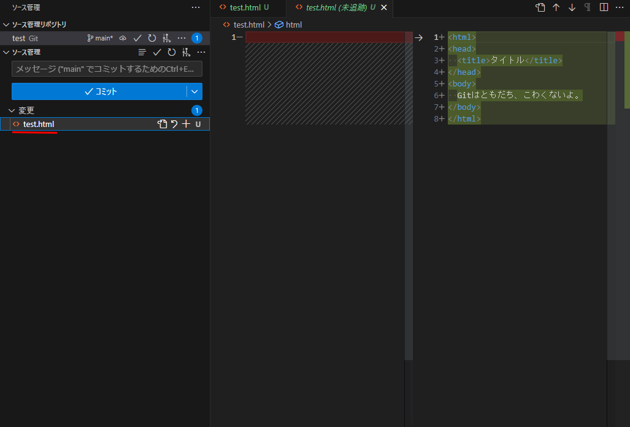Click the <body> tag on line 5
This screenshot has width=630, height=427.
pyautogui.click(x=462, y=83)
